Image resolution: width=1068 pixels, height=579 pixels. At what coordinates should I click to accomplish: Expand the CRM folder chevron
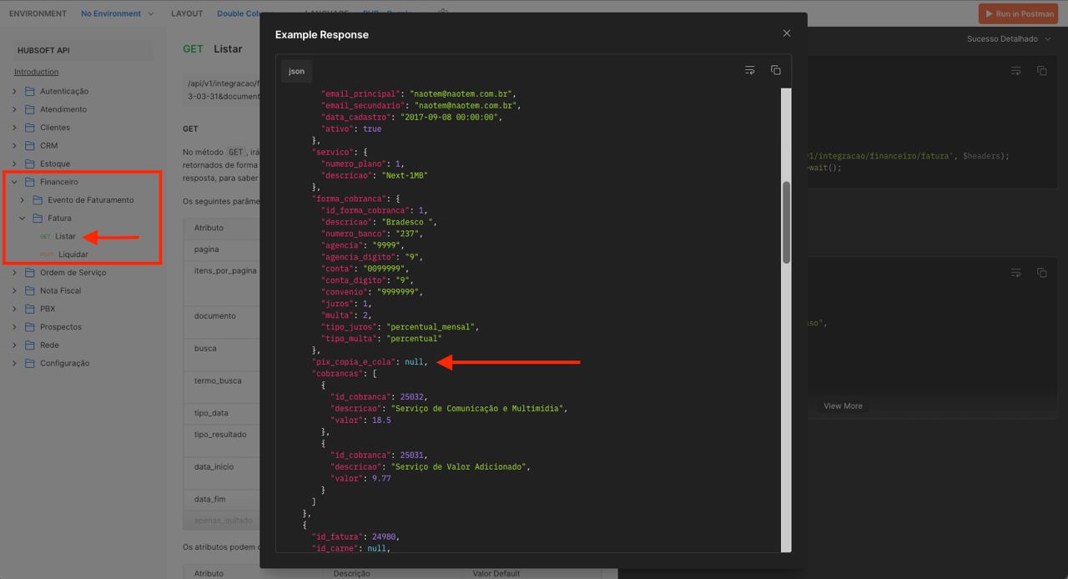point(14,146)
